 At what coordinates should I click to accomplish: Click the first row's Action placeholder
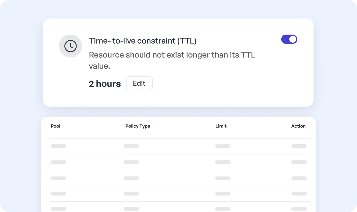299,146
